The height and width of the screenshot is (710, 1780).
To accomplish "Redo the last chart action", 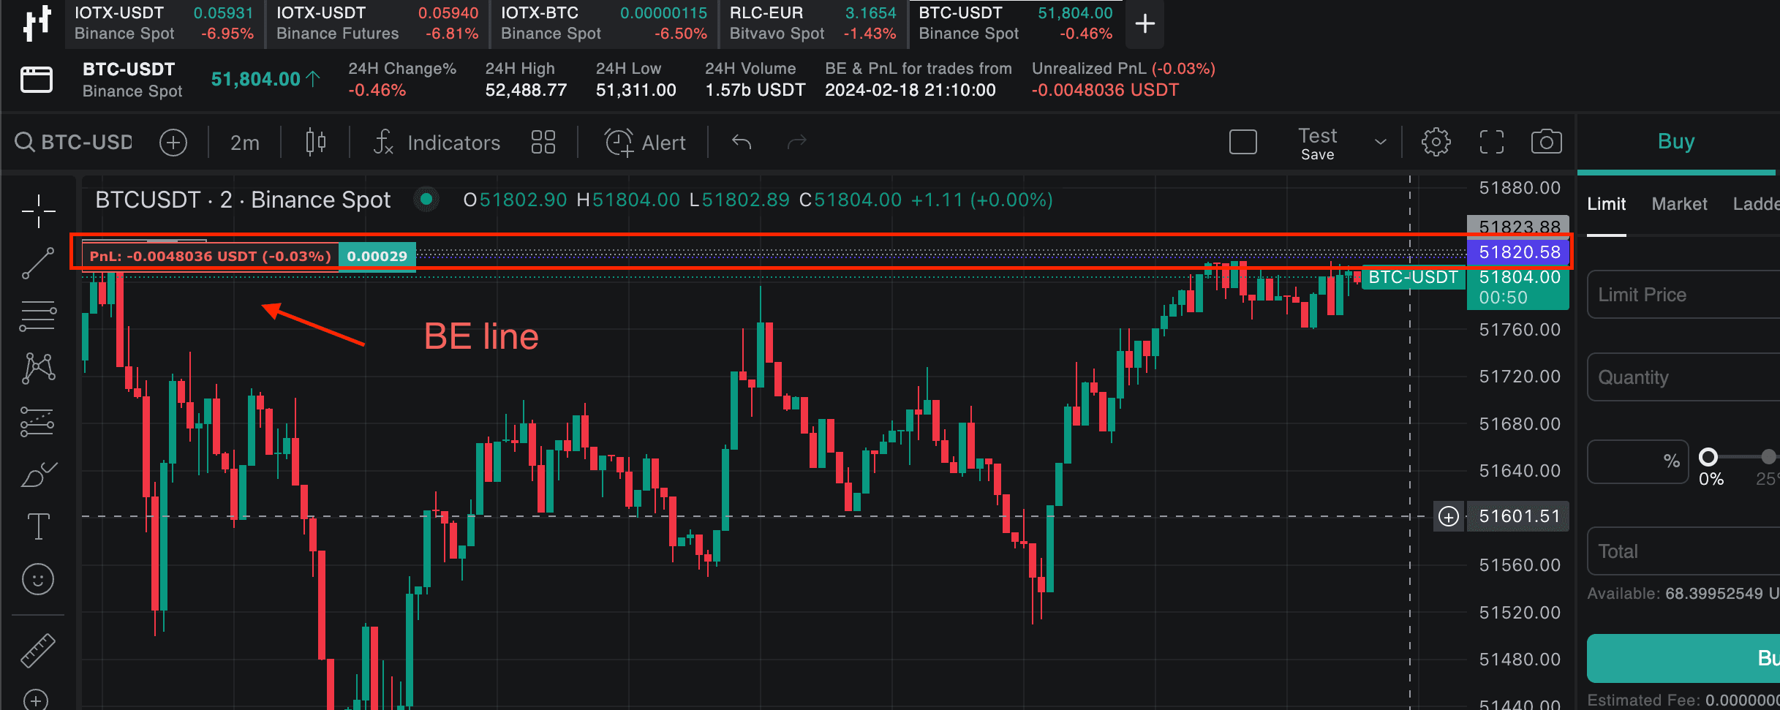I will [796, 142].
